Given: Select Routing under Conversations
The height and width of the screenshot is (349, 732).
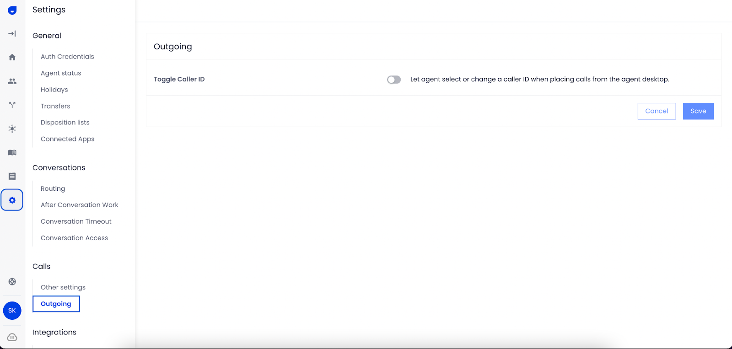Looking at the screenshot, I should point(53,188).
